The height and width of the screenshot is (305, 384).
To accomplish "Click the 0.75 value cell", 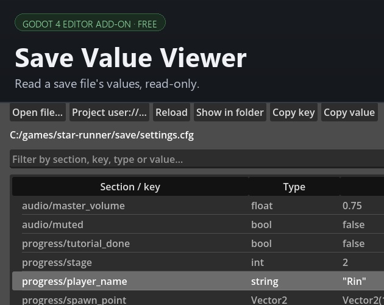I will pos(352,206).
